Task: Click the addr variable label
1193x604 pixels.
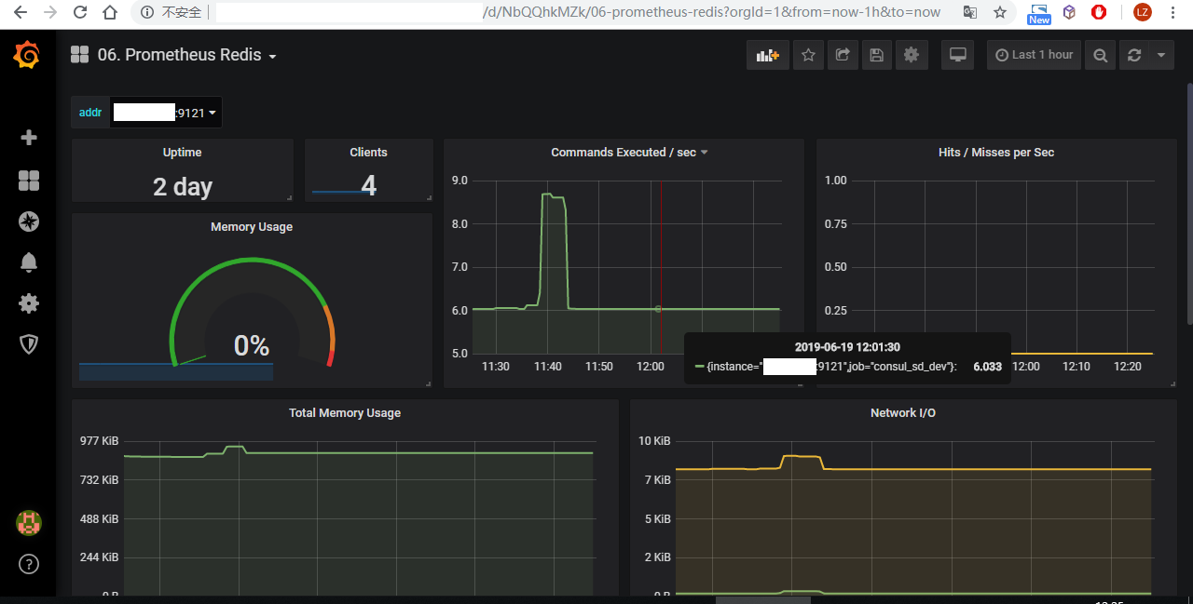Action: pyautogui.click(x=90, y=113)
